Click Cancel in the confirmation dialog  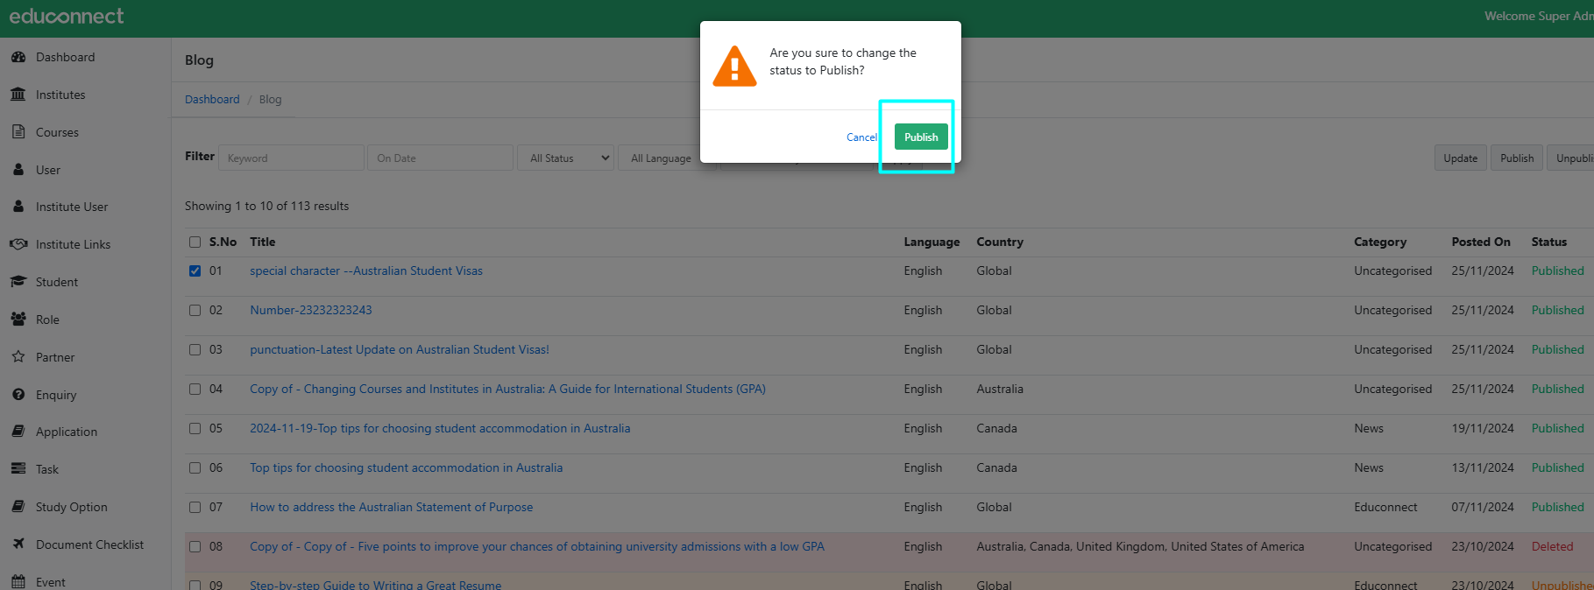861,137
